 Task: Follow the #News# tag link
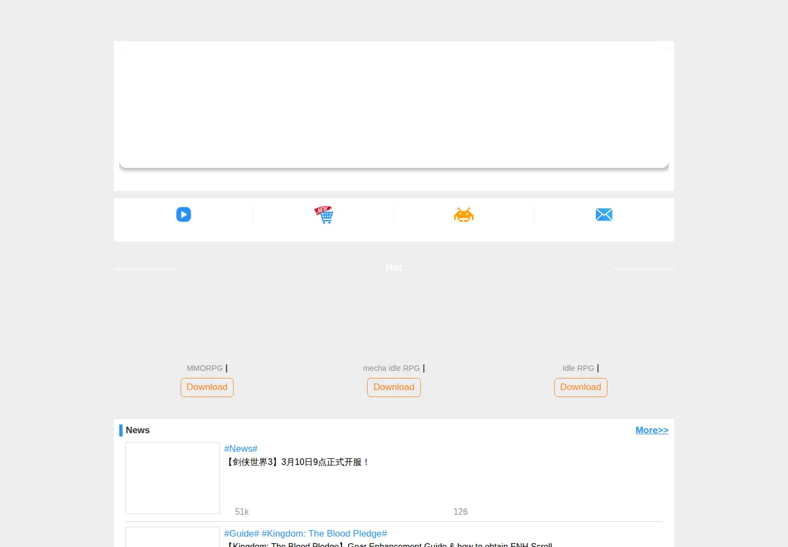click(241, 449)
